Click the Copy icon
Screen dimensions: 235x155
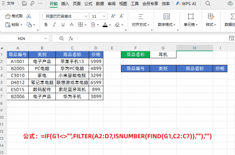pos(29,25)
